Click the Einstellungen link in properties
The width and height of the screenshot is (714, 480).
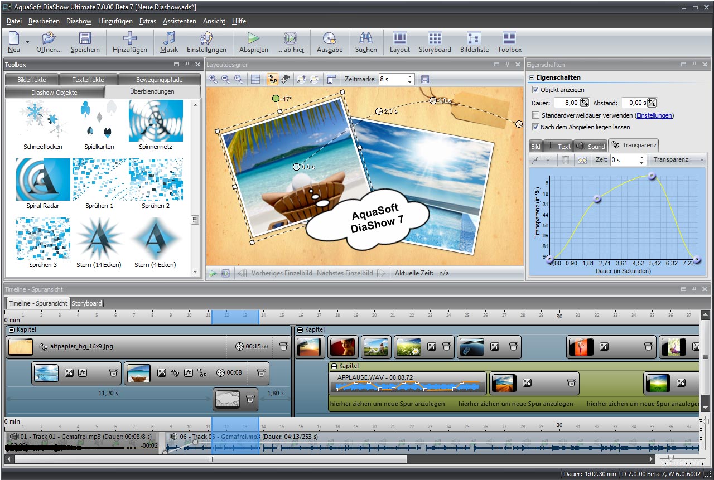[x=654, y=115]
